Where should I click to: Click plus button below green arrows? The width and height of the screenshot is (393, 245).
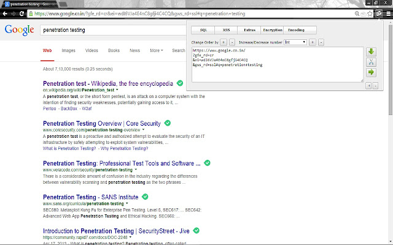coord(368,86)
